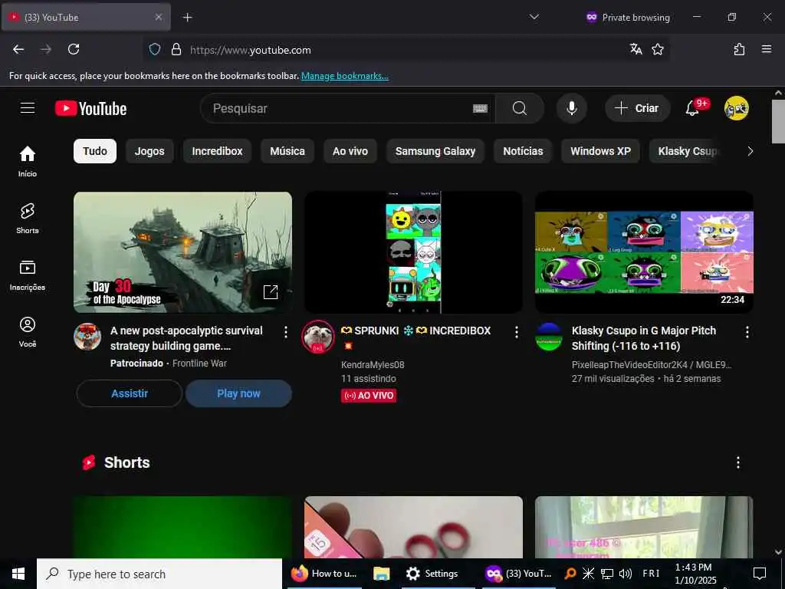The height and width of the screenshot is (589, 785).
Task: Open the Day 30 Apocalypse thumbnail
Action: pyautogui.click(x=182, y=252)
